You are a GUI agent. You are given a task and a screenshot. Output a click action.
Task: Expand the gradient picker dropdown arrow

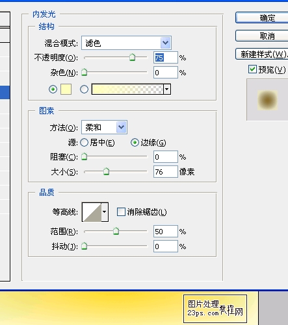167,89
